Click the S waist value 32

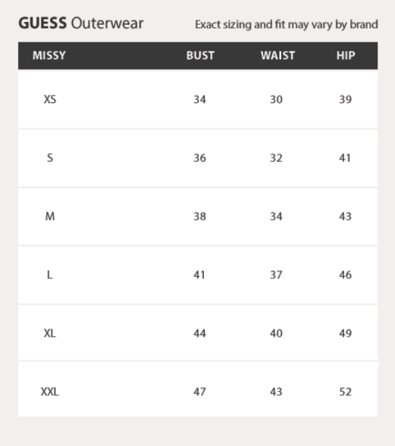tap(276, 158)
